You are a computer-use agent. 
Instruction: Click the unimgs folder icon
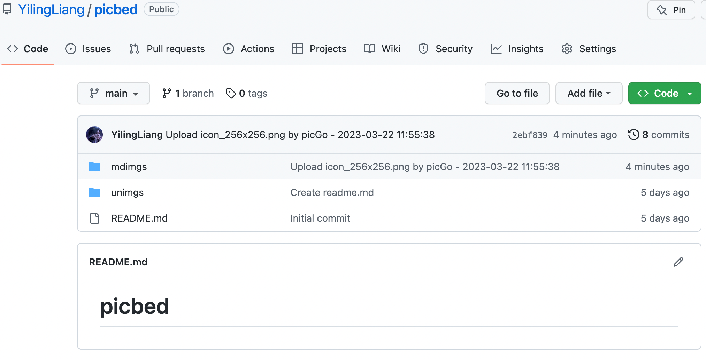coord(94,192)
